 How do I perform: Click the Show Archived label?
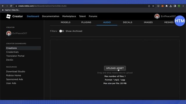coord(74,31)
